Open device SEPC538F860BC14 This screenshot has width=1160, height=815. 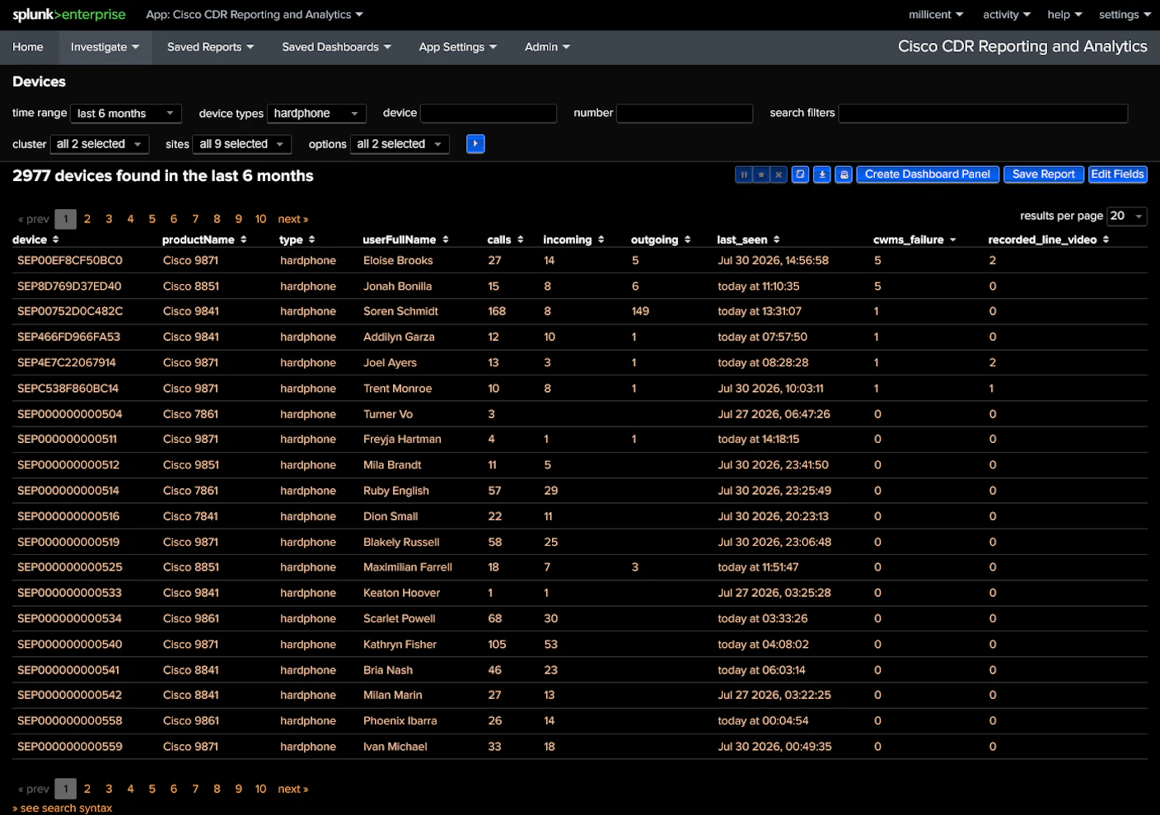[68, 389]
